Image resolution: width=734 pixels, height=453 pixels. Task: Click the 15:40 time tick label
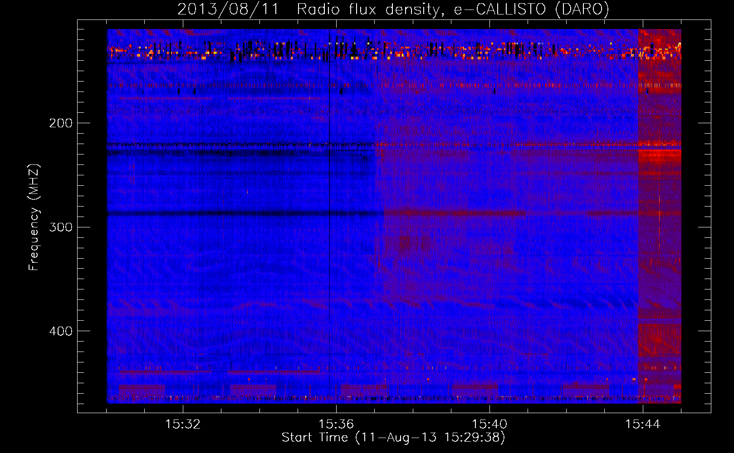pos(489,424)
